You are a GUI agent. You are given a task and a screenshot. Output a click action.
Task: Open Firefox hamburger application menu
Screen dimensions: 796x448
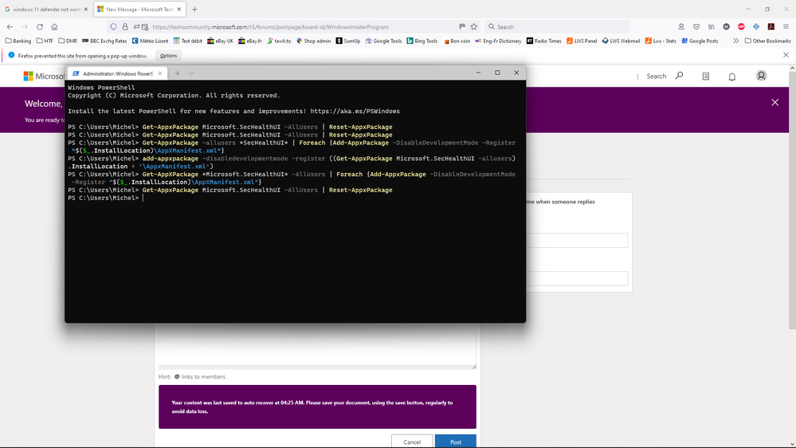coord(786,27)
